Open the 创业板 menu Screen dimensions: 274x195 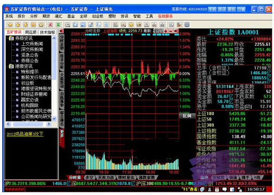click(98, 16)
